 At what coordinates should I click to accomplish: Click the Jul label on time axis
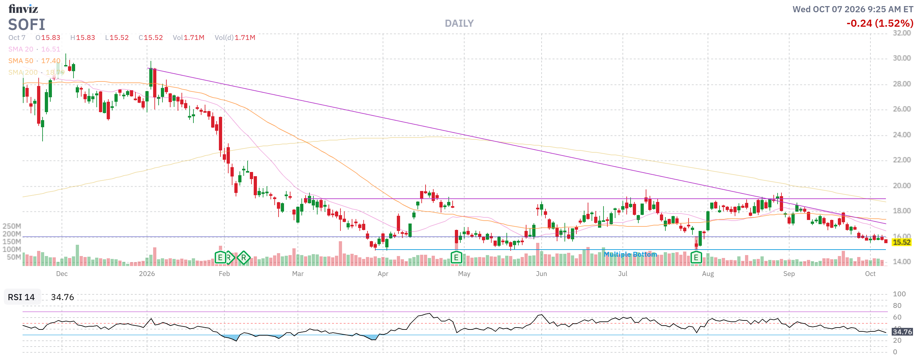(623, 274)
